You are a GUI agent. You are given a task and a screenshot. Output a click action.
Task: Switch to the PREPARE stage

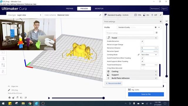click(70, 9)
